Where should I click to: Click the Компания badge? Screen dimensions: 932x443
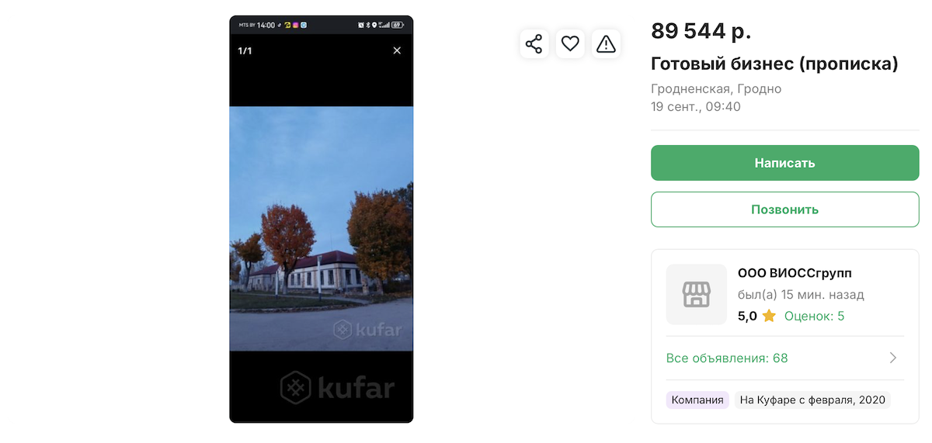point(697,400)
